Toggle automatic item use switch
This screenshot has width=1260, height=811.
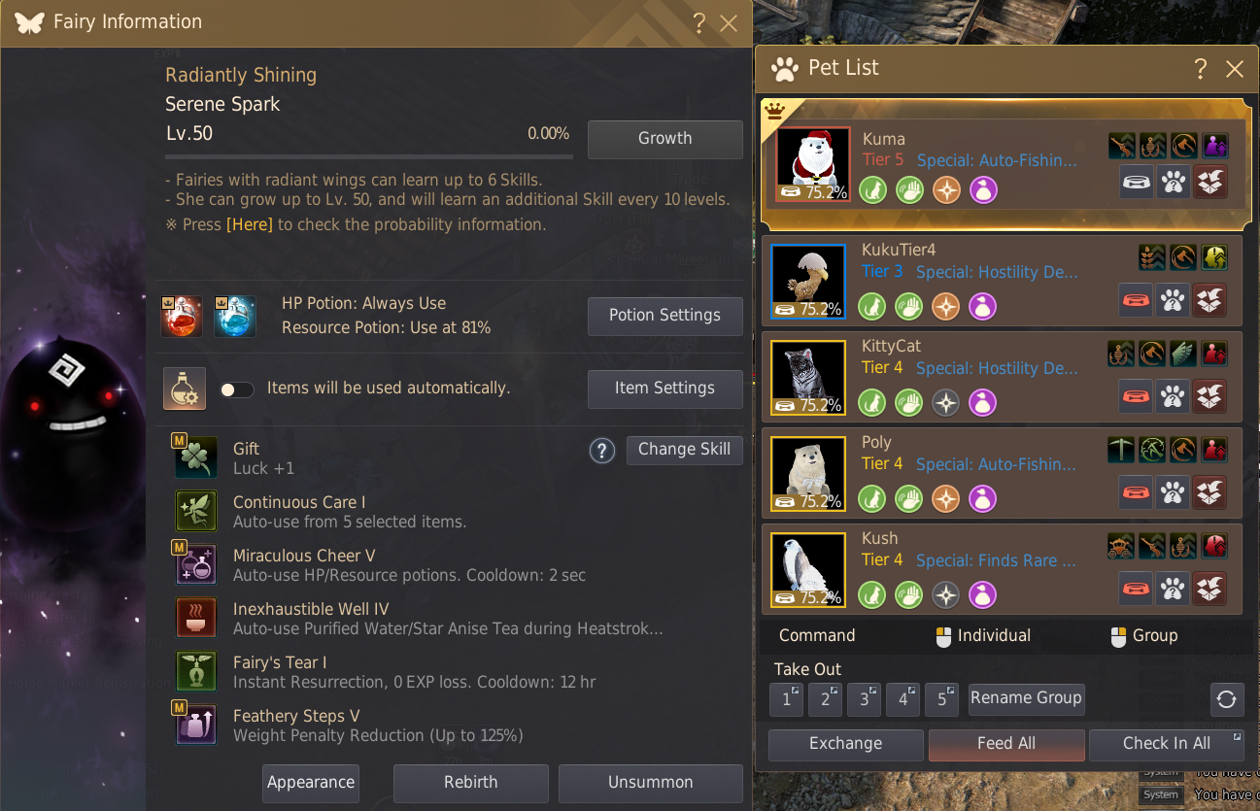(x=237, y=389)
